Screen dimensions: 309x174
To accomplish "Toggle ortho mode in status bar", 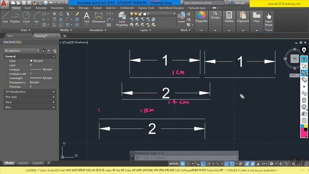I will pos(203,164).
